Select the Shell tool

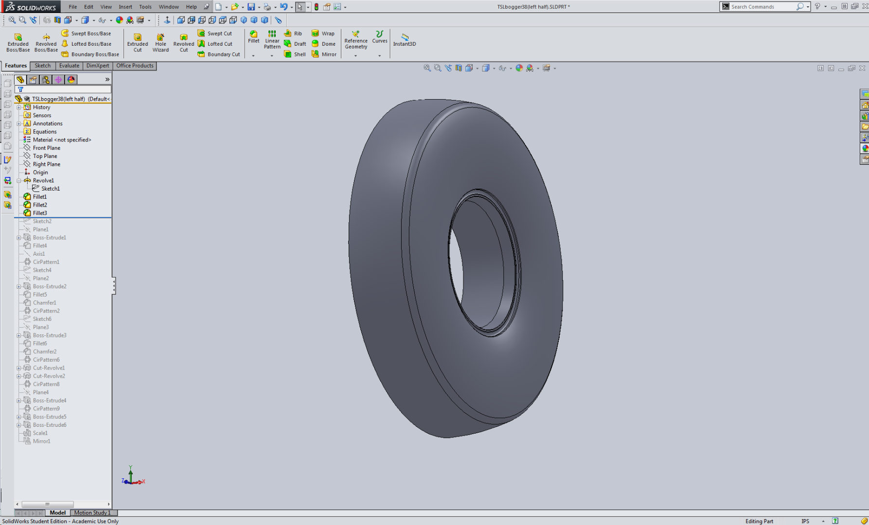point(295,54)
